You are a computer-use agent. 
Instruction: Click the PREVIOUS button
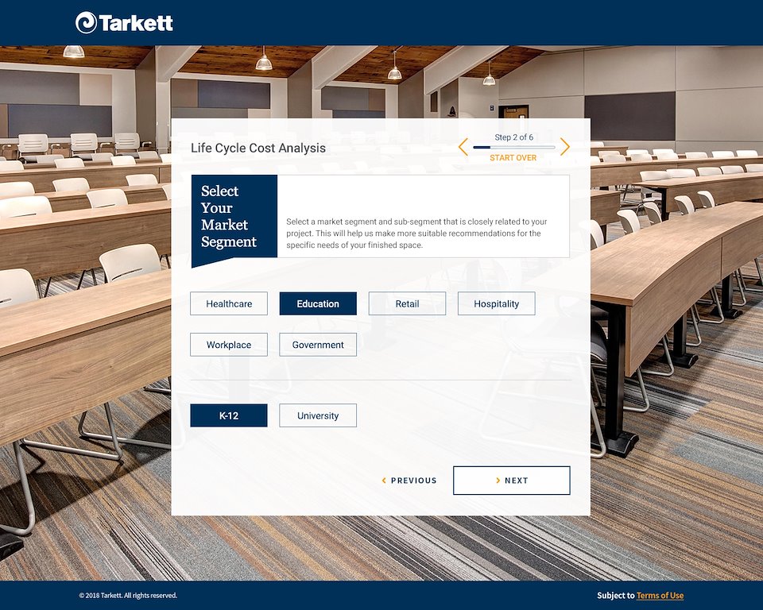tap(409, 481)
